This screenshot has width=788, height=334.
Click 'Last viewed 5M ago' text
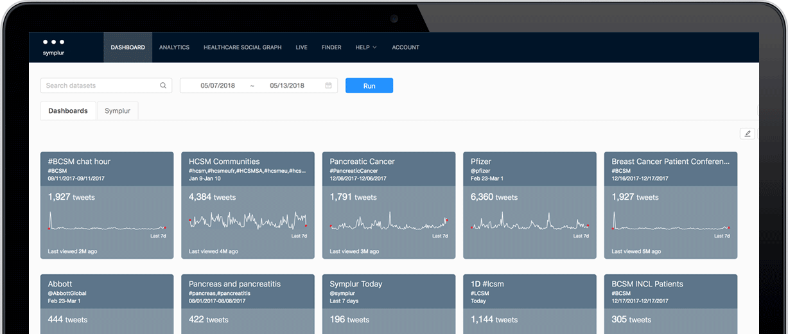[x=636, y=251]
